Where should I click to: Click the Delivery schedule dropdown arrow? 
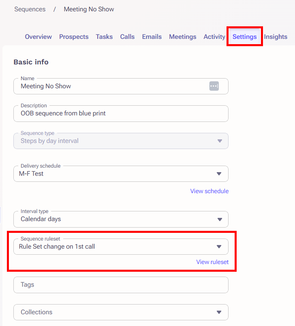click(x=219, y=174)
